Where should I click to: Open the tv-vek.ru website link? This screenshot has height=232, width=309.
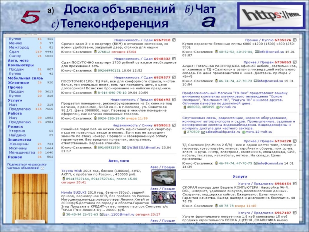(228, 107)
